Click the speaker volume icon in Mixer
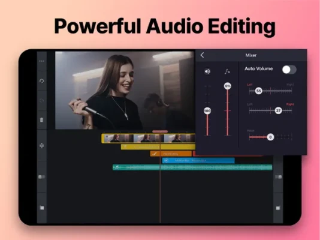 click(207, 71)
